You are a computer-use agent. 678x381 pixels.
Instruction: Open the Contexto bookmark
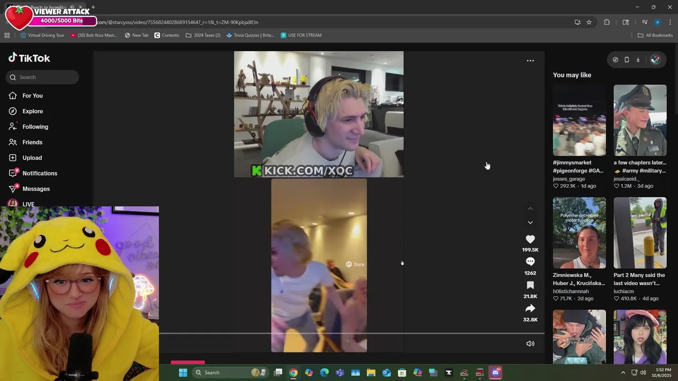pyautogui.click(x=167, y=35)
